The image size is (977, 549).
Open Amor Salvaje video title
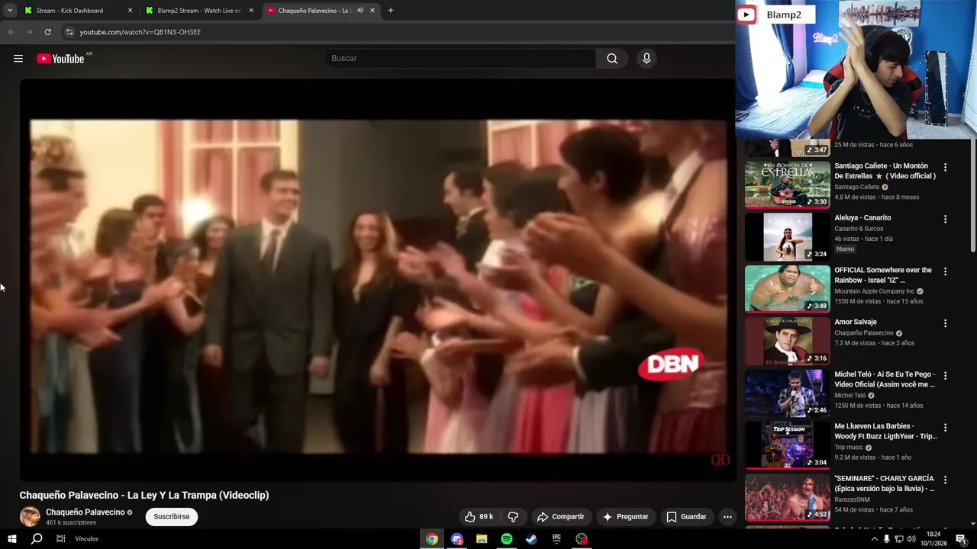click(x=856, y=323)
